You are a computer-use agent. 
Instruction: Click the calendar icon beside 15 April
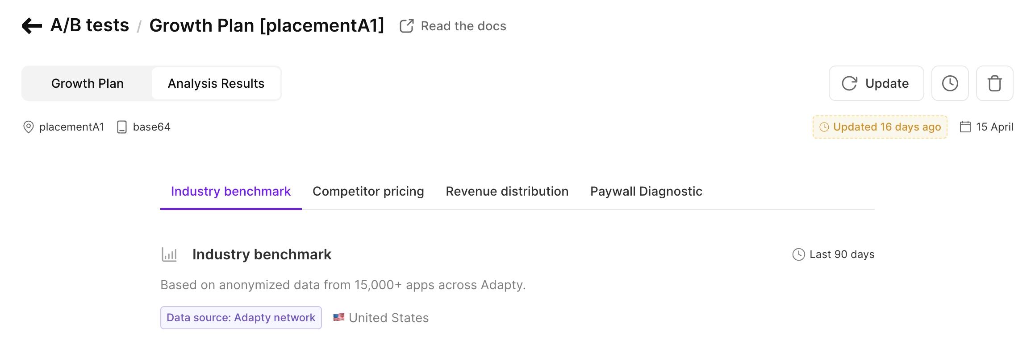pyautogui.click(x=965, y=127)
